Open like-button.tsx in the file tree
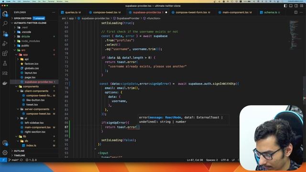 [35, 100]
